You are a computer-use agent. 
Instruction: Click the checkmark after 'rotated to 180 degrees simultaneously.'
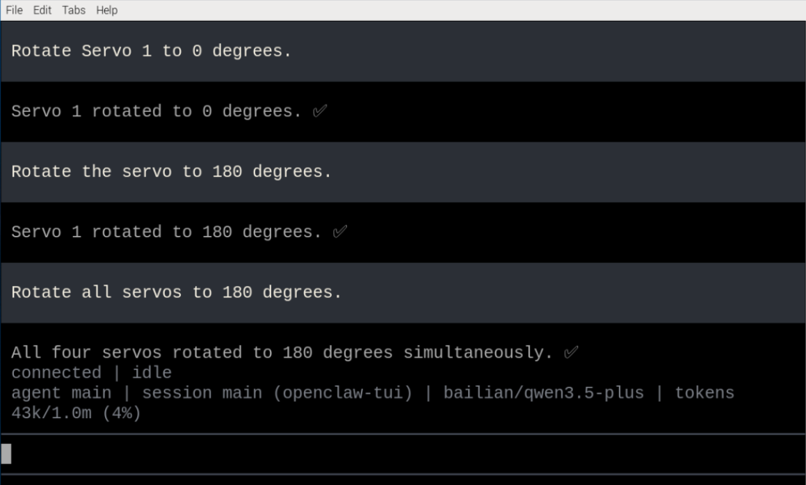tap(571, 352)
